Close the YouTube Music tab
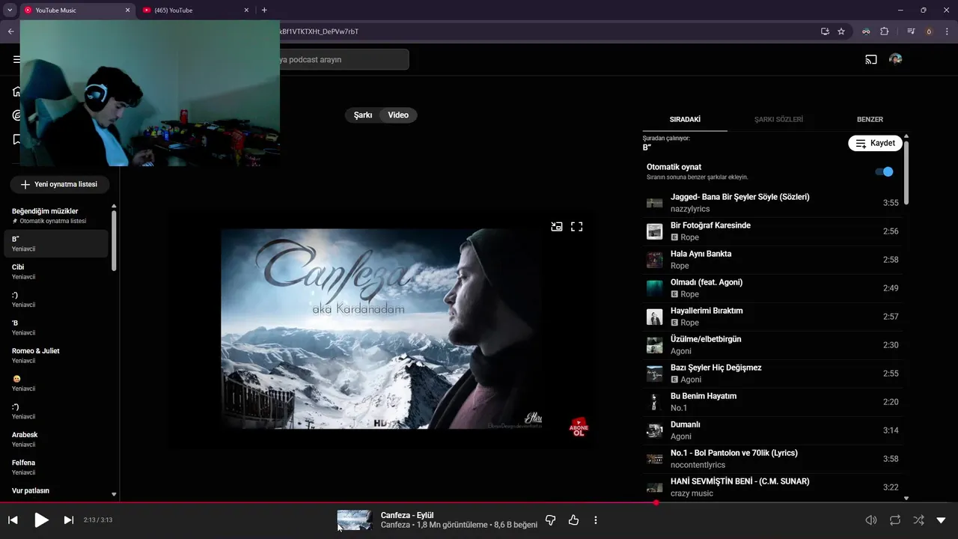 tap(128, 10)
